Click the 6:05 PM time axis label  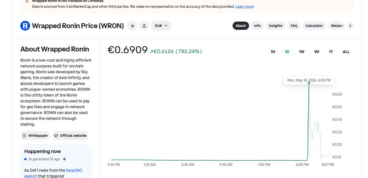(302, 165)
